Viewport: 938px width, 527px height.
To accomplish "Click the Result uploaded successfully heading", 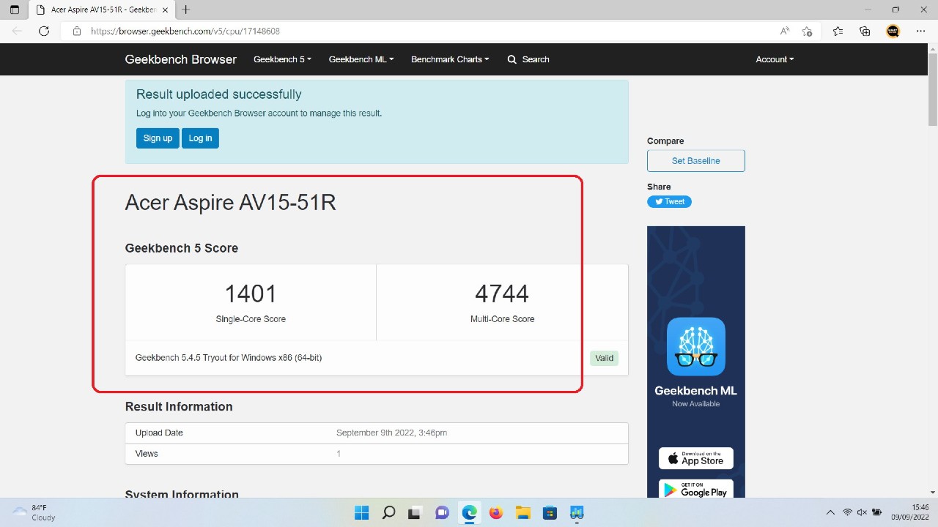I will pyautogui.click(x=219, y=94).
